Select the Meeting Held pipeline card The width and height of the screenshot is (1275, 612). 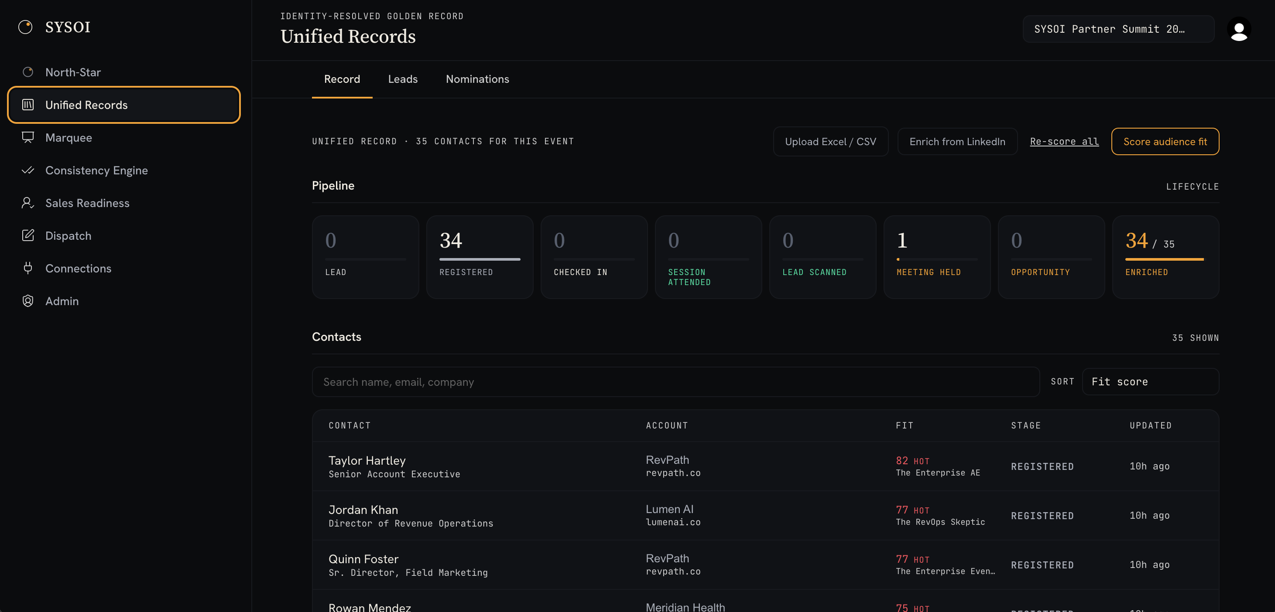pyautogui.click(x=937, y=257)
